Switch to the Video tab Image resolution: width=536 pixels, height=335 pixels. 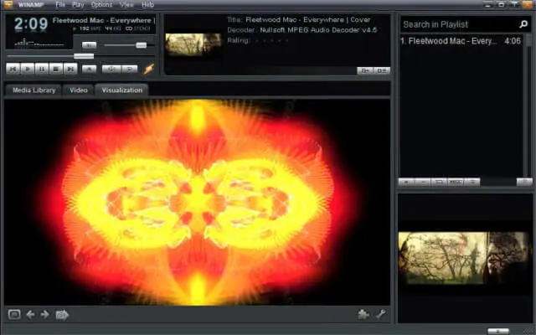coord(79,90)
